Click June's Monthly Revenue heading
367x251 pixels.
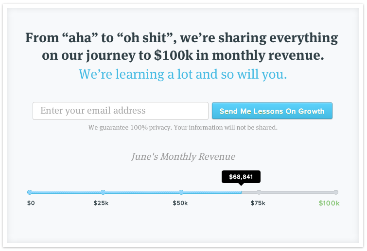[x=183, y=157]
